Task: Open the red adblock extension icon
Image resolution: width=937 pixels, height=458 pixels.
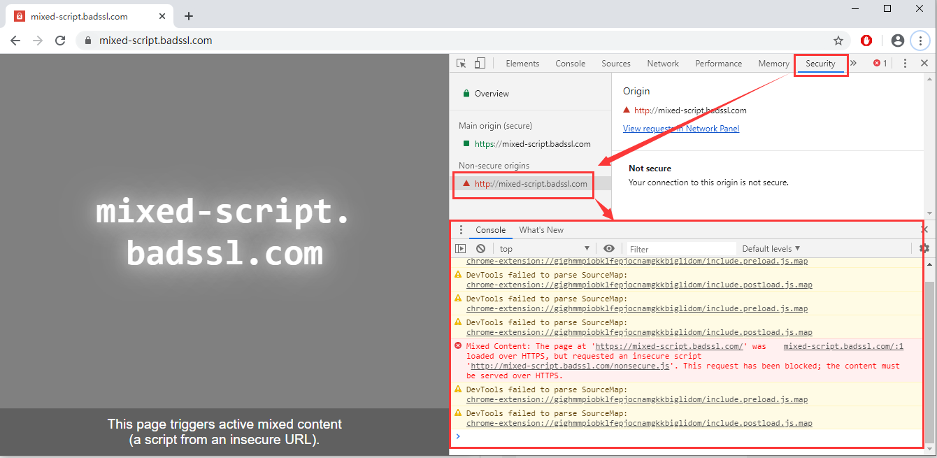Action: [x=866, y=41]
